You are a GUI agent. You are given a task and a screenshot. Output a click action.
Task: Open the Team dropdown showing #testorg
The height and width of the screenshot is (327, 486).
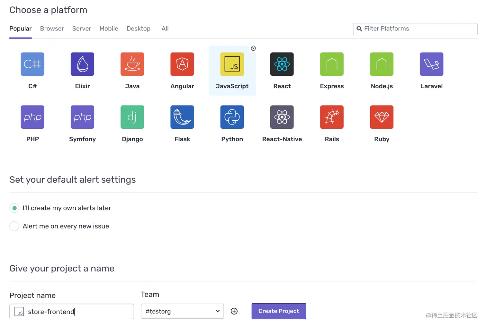(182, 311)
